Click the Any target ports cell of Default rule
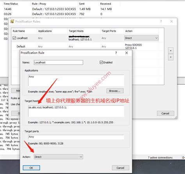 [x=104, y=46]
